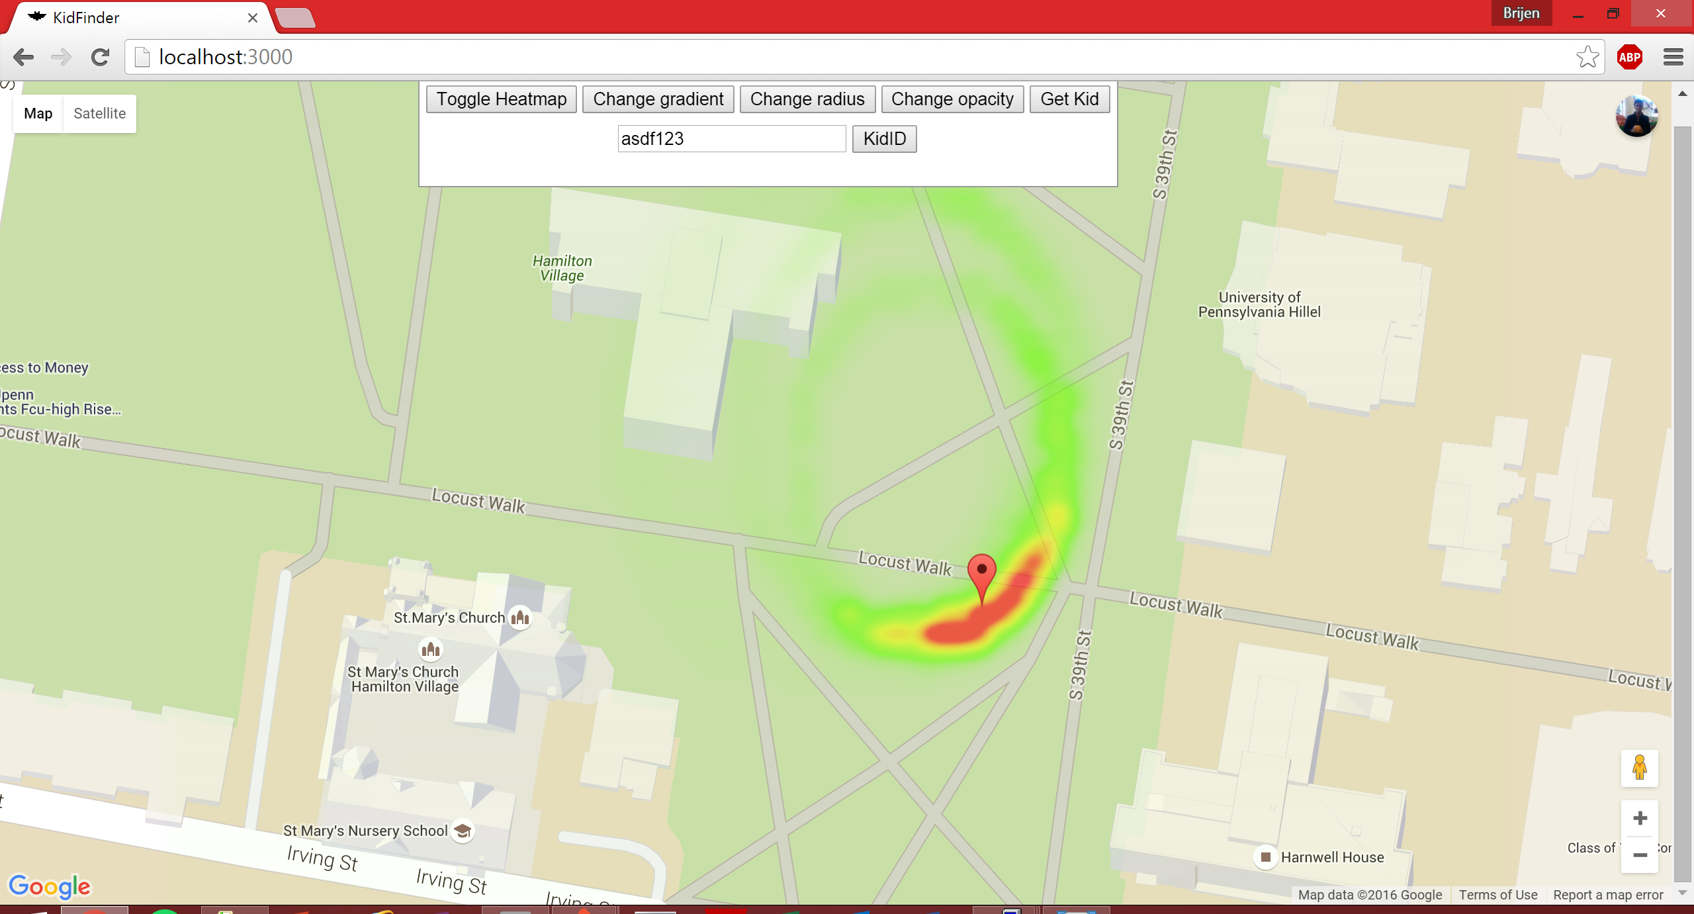Open Terms of Use link
1694x914 pixels.
[x=1497, y=895]
